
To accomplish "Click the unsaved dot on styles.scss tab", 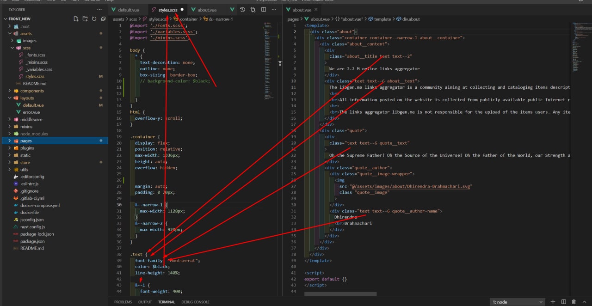I will [x=182, y=10].
